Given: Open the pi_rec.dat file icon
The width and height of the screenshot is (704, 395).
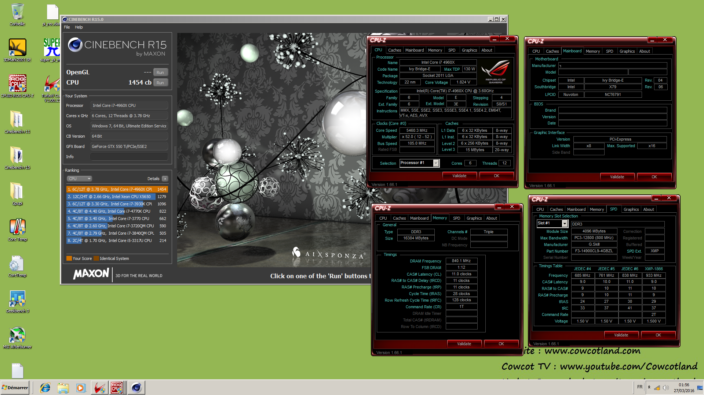Looking at the screenshot, I should click(51, 15).
